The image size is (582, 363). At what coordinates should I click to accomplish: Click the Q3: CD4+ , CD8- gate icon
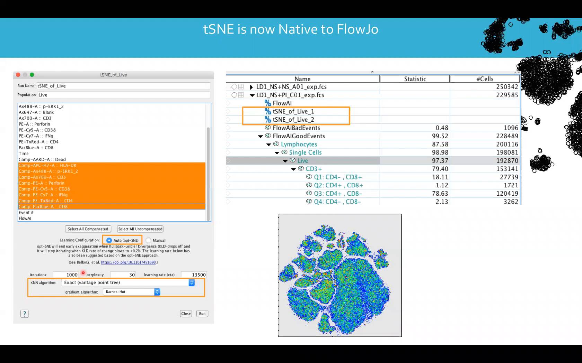[x=309, y=193]
